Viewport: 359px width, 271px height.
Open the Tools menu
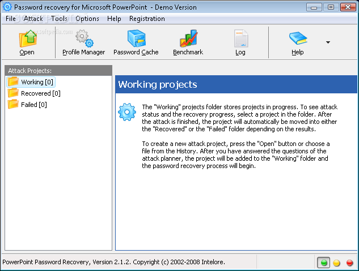[x=59, y=19]
